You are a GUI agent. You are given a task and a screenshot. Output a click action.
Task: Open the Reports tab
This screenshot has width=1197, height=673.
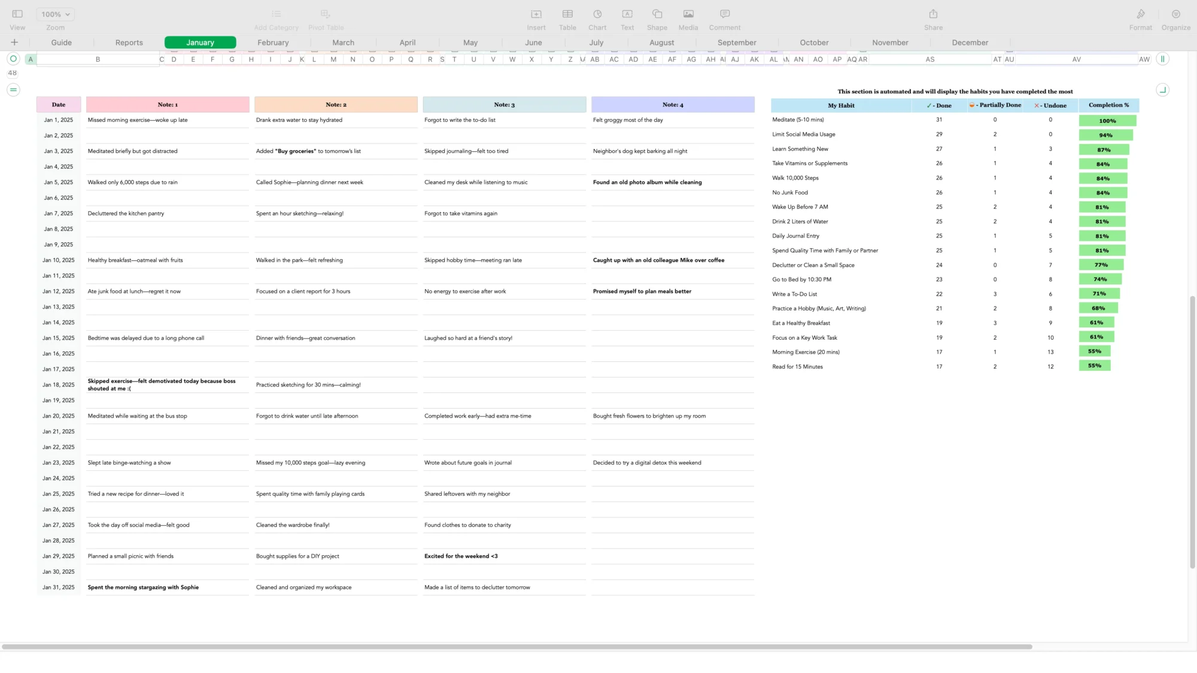click(128, 42)
